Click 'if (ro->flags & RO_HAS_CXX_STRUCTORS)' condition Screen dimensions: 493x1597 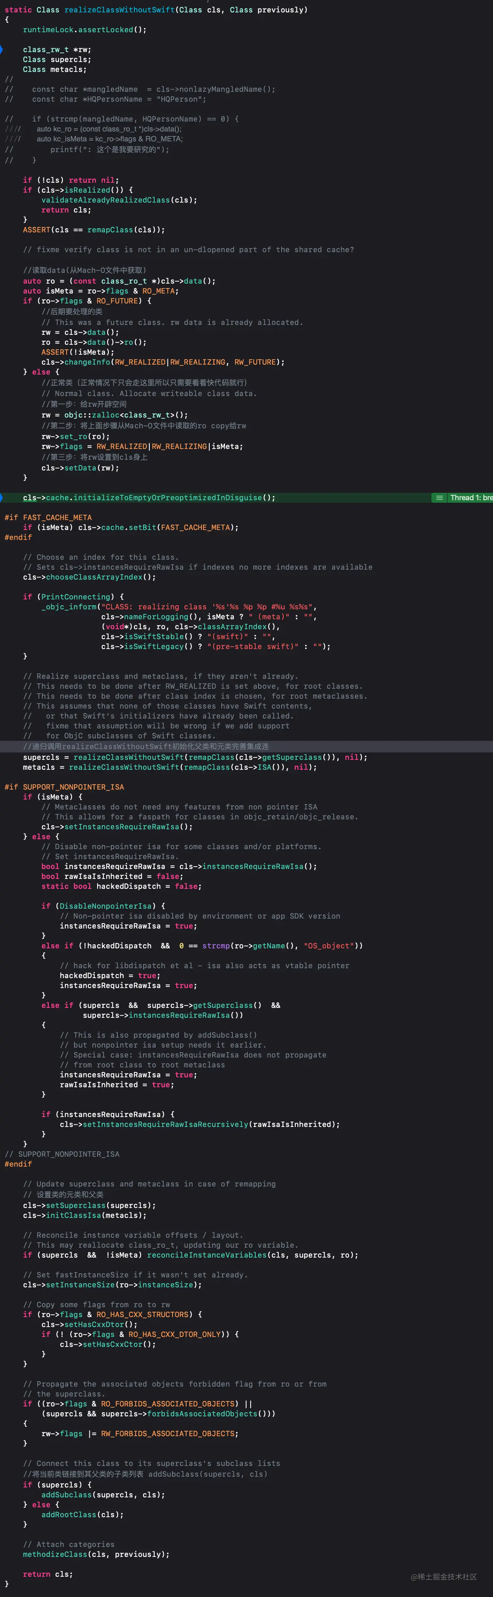112,1315
